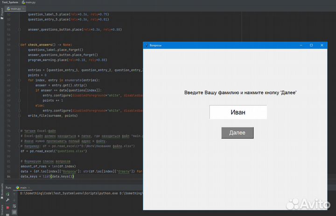Click the surname input field containing 'Иван'
336x216 pixels.
tap(238, 112)
